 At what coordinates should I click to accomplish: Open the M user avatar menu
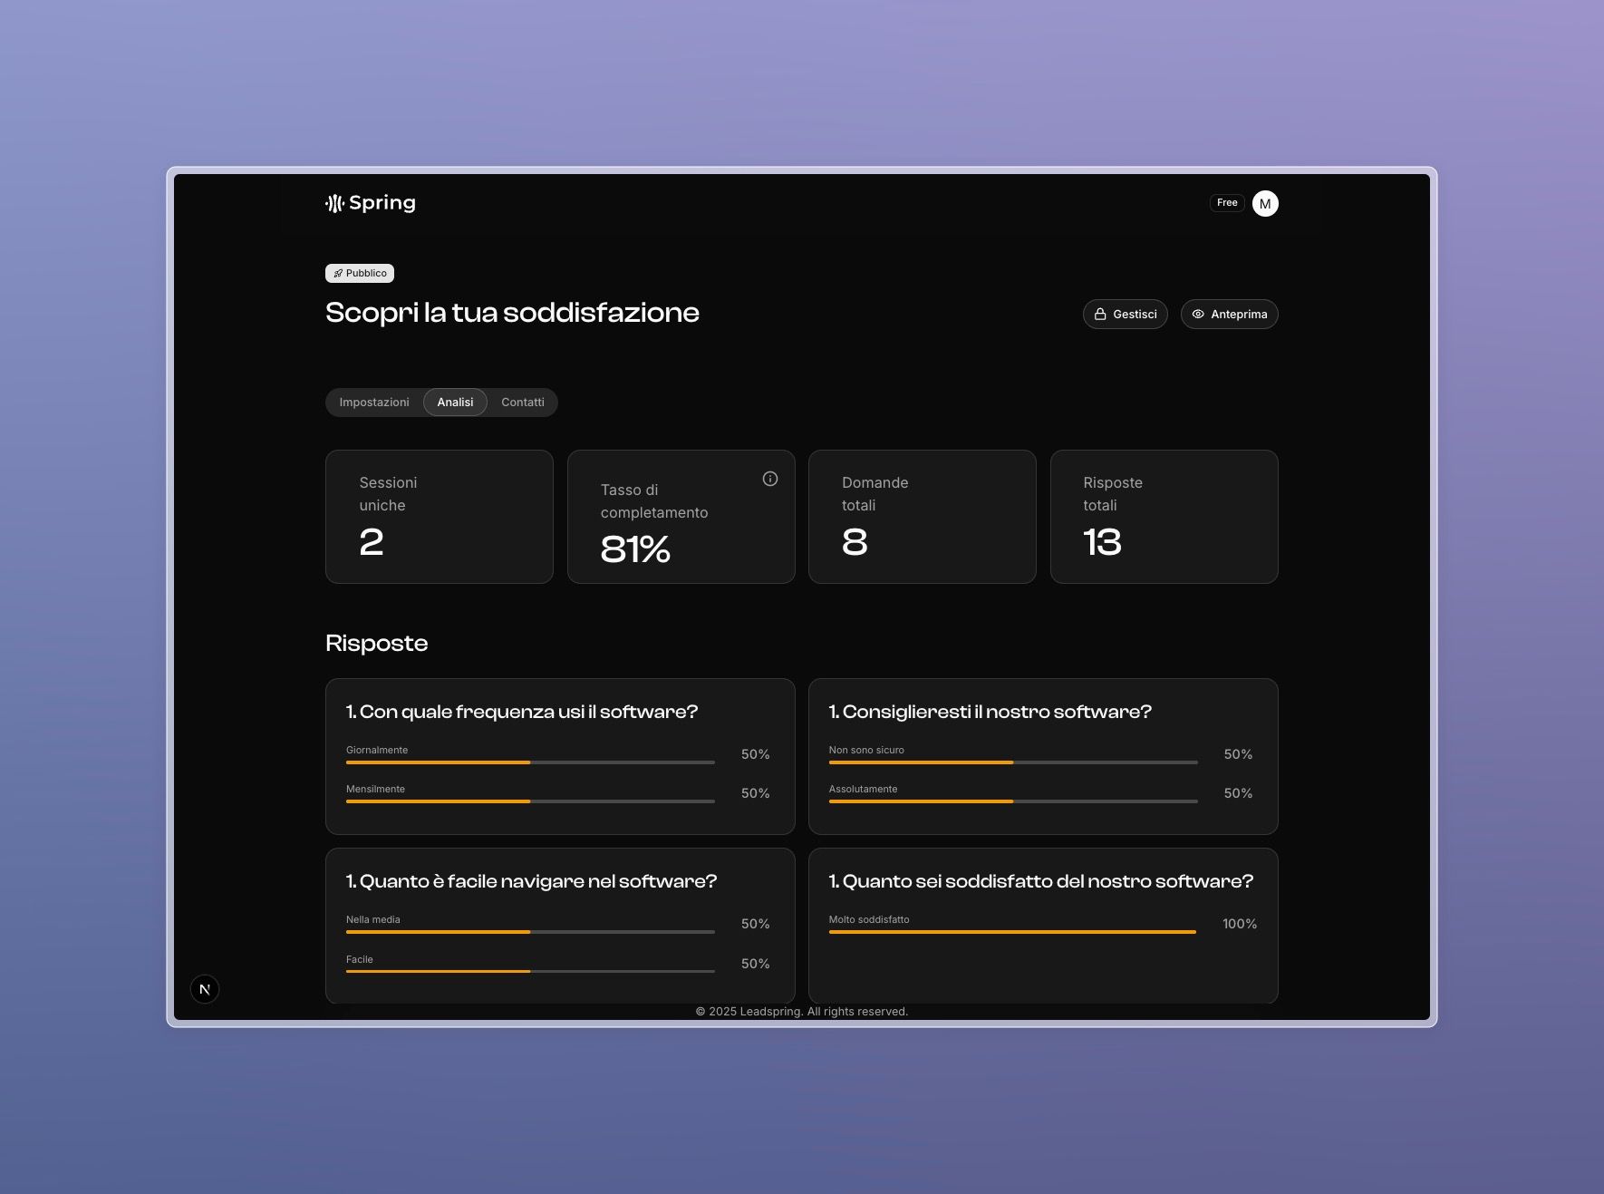click(1265, 203)
